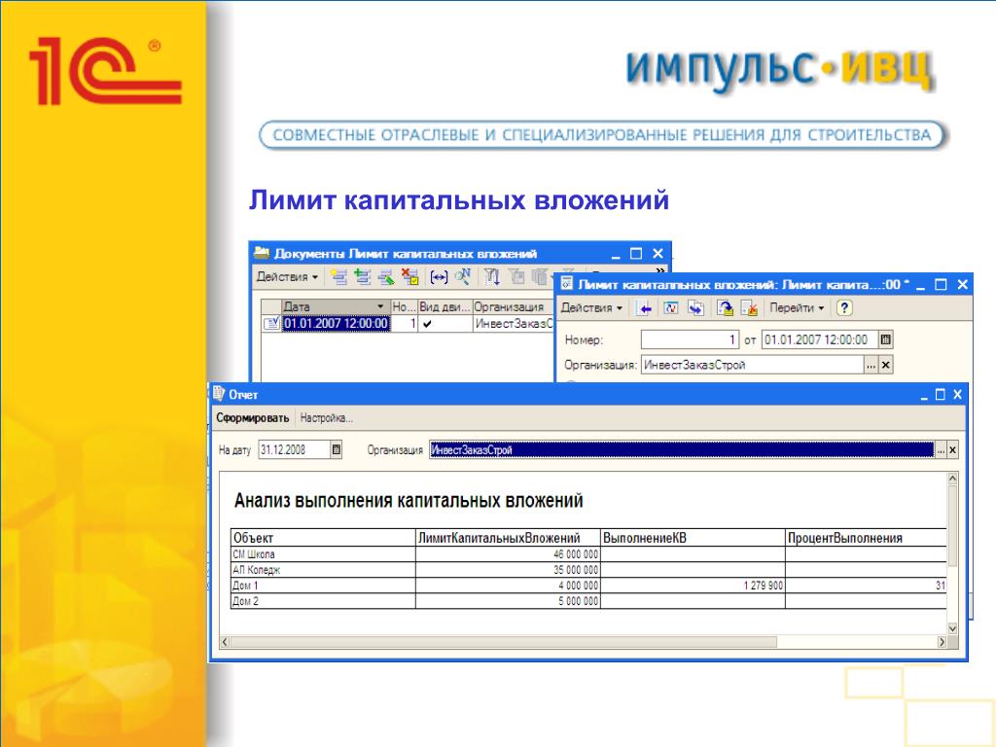Click ellipsis select button for document Организация

click(871, 366)
